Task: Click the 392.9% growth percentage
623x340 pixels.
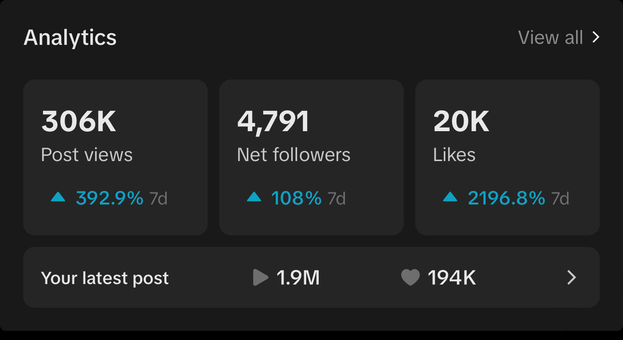Action: click(x=110, y=198)
